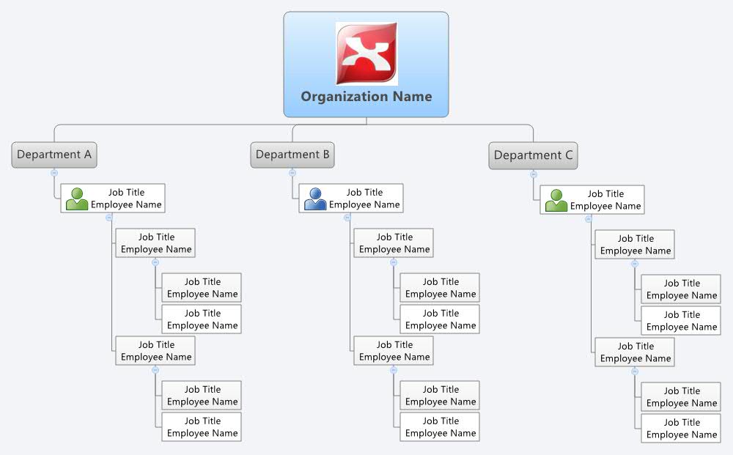The image size is (733, 455).
Task: Select the Department A topic box
Action: [x=54, y=155]
